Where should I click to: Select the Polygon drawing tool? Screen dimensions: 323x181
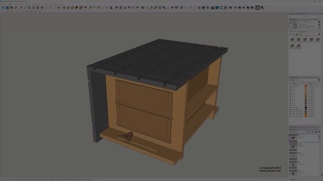point(42,8)
